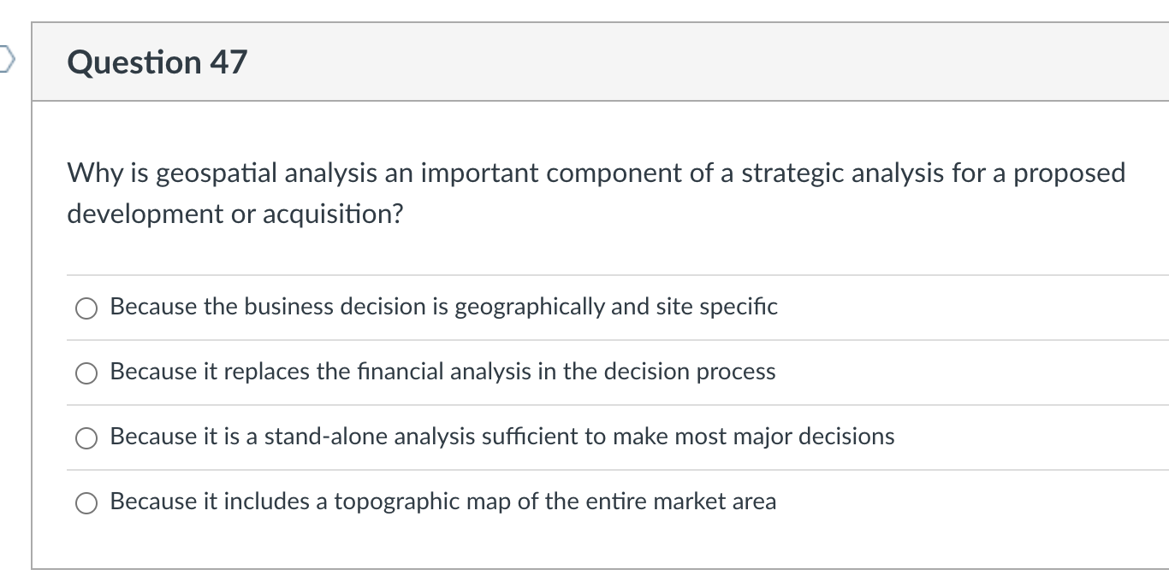This screenshot has width=1169, height=581.
Task: Choose the 'replaces the financial analysis' radio button
Action: click(86, 373)
